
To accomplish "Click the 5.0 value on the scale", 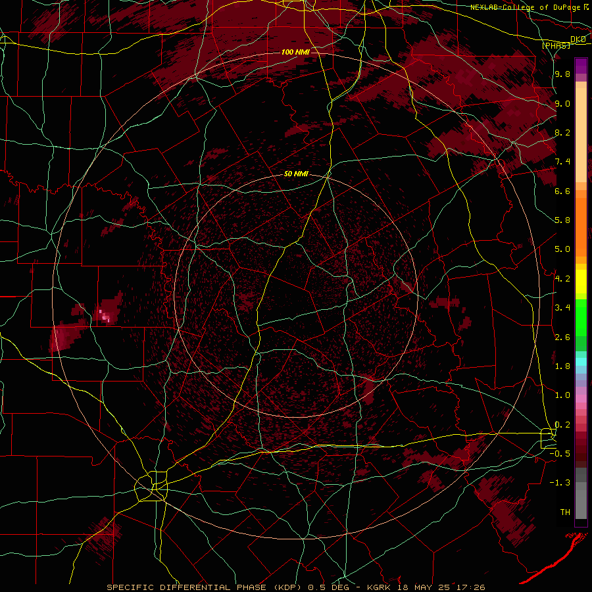I will point(562,249).
